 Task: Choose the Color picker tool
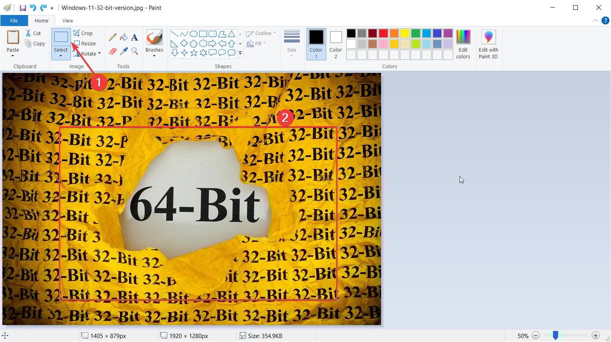point(123,51)
